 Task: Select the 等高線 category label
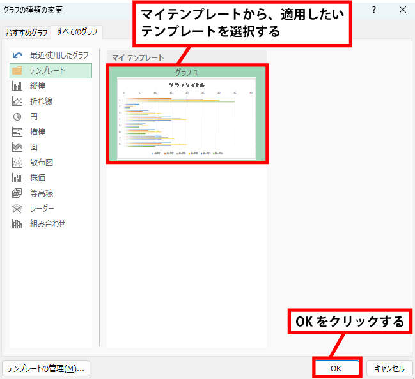(42, 193)
